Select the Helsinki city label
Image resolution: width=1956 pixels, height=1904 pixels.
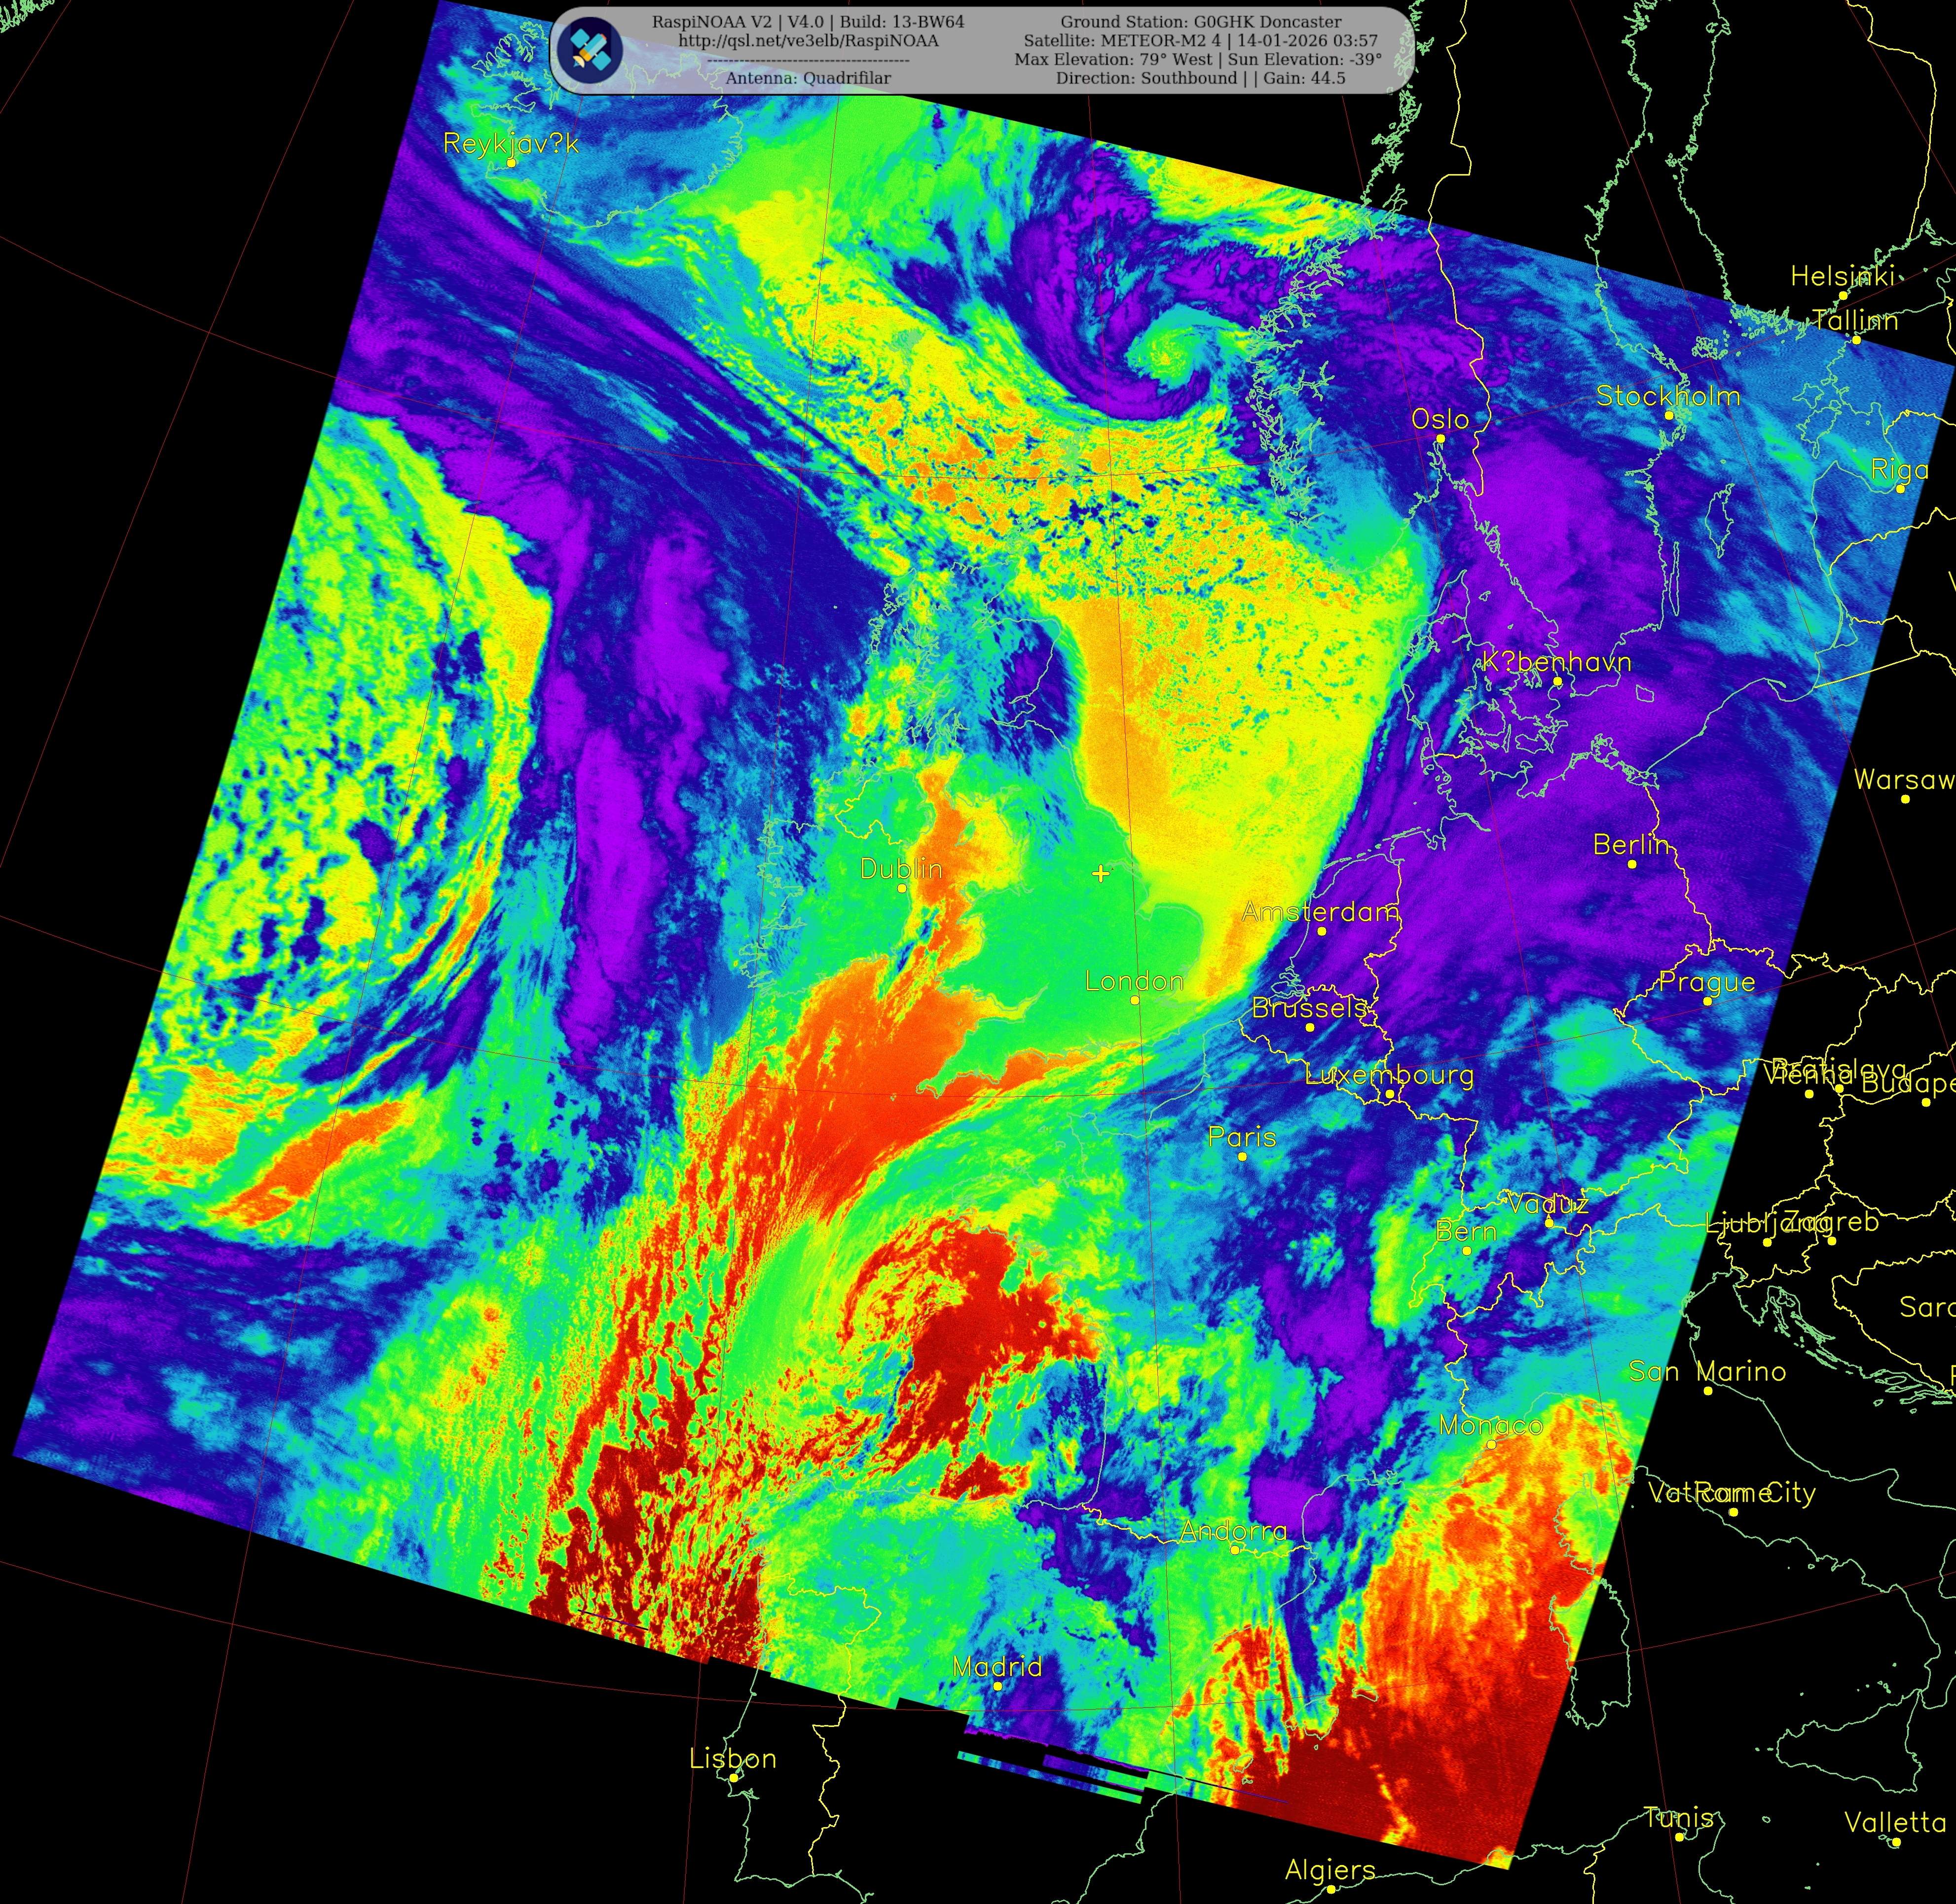coord(1842,276)
